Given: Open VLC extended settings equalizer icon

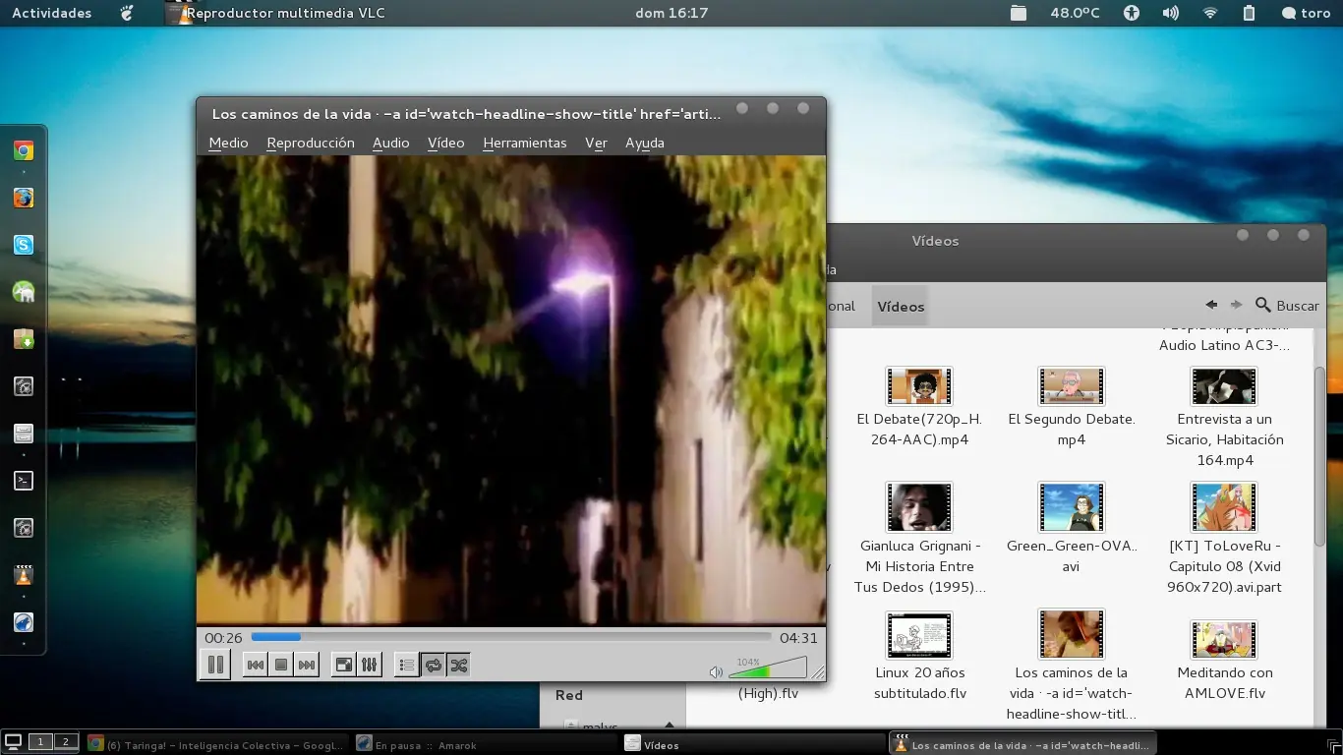Looking at the screenshot, I should [x=369, y=666].
